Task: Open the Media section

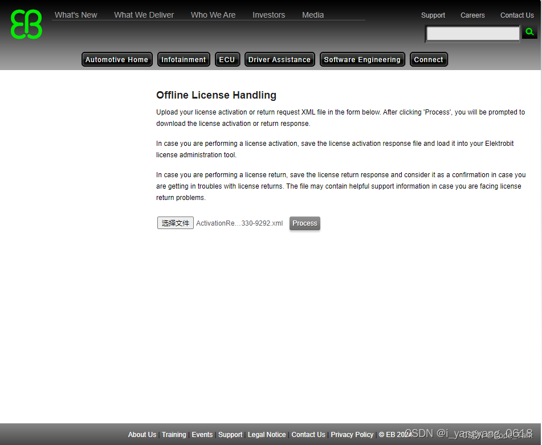Action: point(313,15)
